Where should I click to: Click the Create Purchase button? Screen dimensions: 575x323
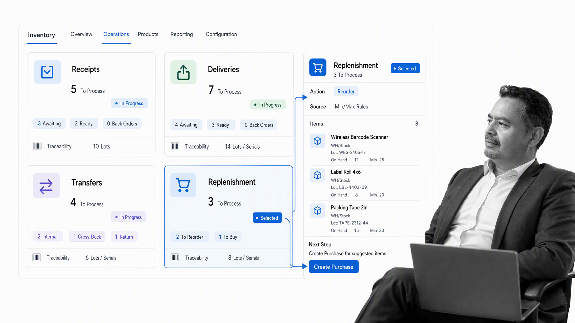pos(334,267)
